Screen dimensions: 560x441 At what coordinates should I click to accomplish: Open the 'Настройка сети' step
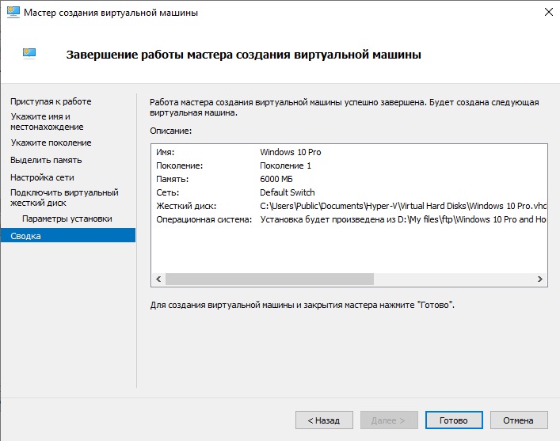42,177
